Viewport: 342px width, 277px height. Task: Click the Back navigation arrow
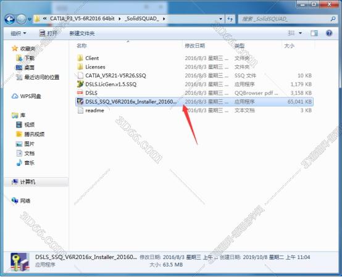pos(10,19)
